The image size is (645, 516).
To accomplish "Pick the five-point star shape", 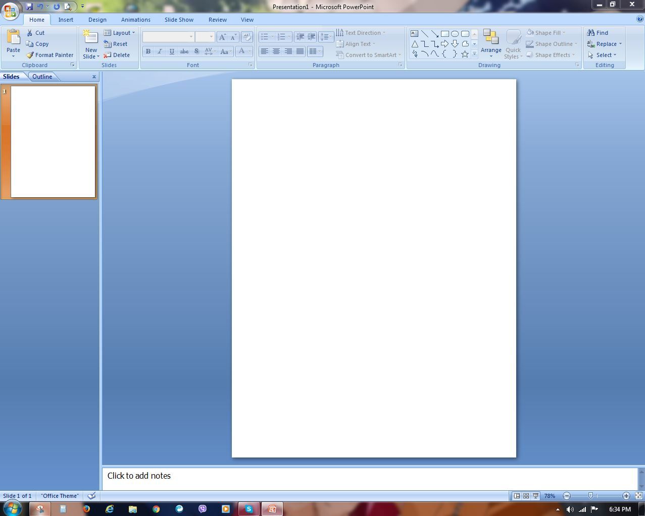I will (x=465, y=54).
